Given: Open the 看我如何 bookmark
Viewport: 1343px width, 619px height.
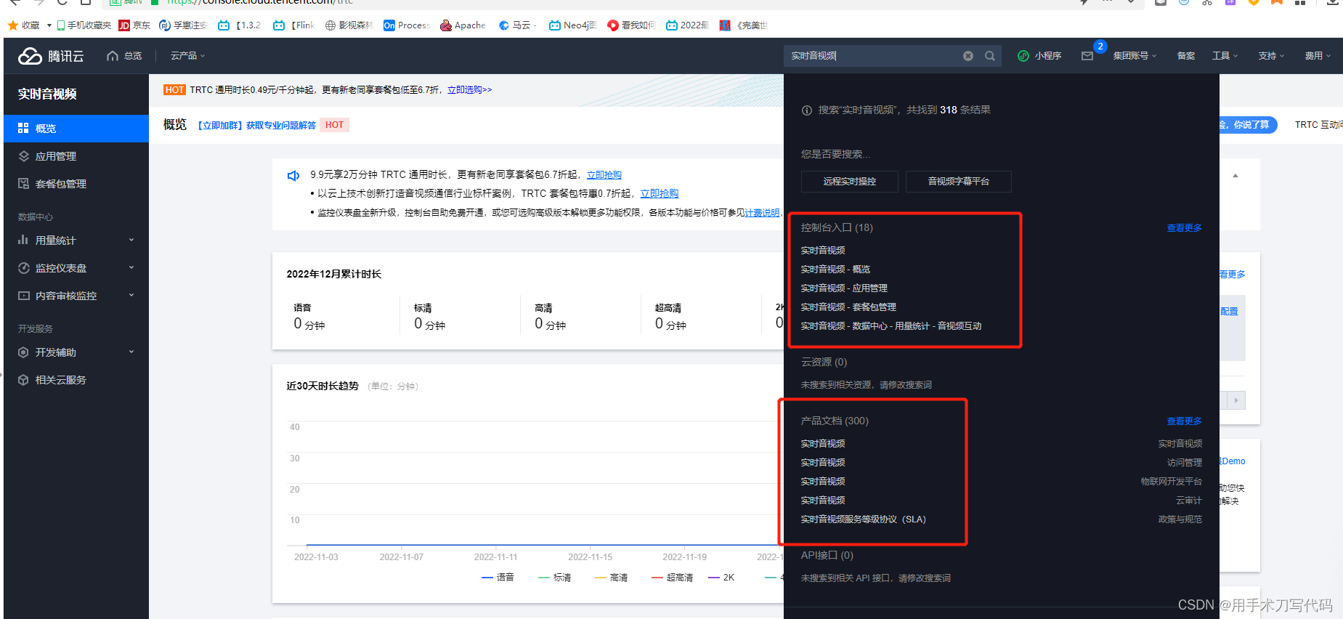Looking at the screenshot, I should [x=631, y=25].
